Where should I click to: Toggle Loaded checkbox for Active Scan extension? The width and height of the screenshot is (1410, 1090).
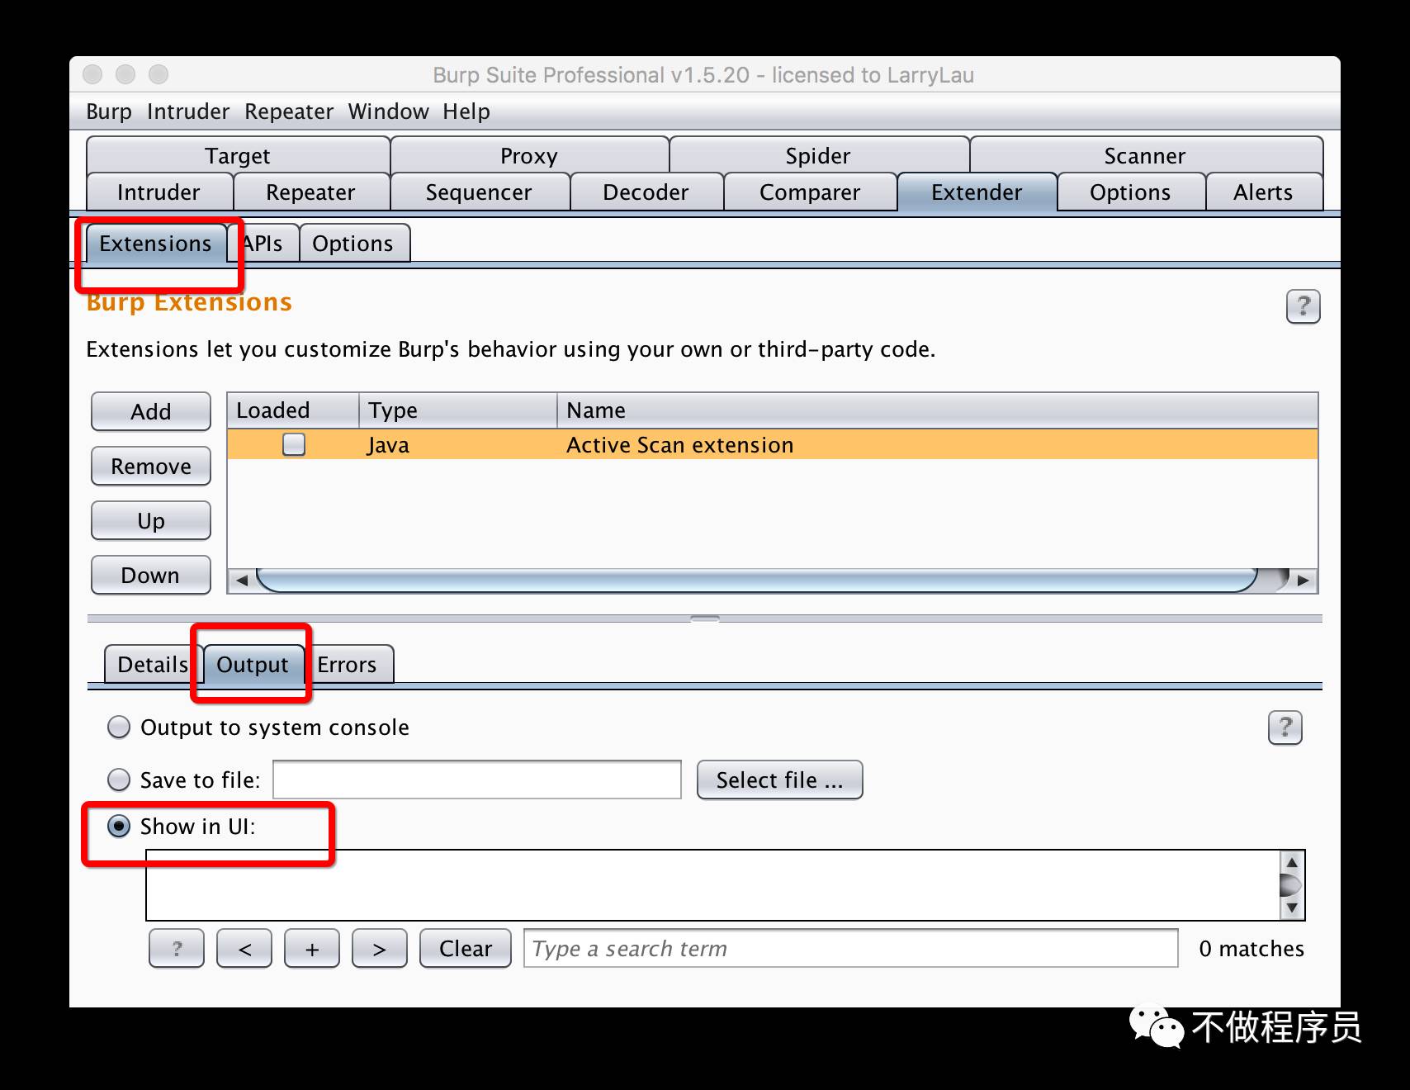point(294,444)
